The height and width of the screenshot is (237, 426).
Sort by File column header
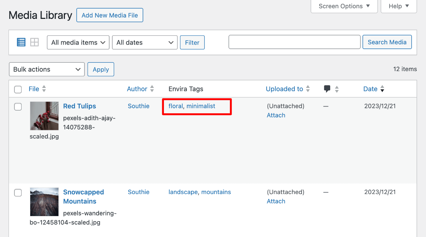pyautogui.click(x=34, y=89)
